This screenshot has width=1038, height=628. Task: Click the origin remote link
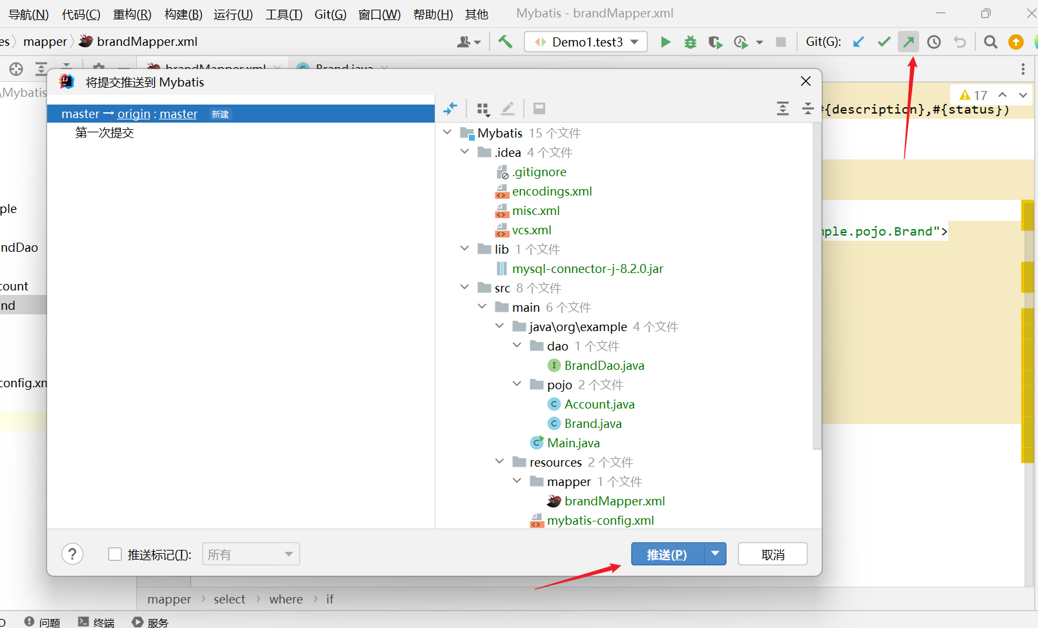(134, 114)
